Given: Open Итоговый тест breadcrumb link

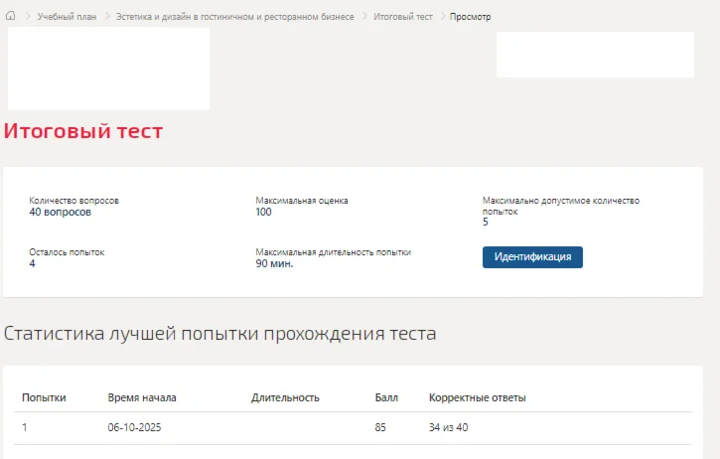Looking at the screenshot, I should [x=401, y=17].
